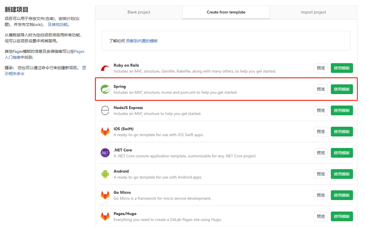Click the iOS (Swift) GitLab fox icon

105,132
